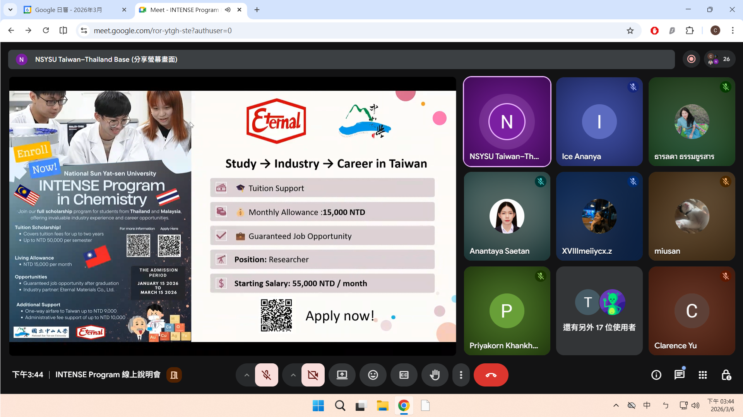
Task: Open meeting details info icon
Action: click(x=656, y=375)
